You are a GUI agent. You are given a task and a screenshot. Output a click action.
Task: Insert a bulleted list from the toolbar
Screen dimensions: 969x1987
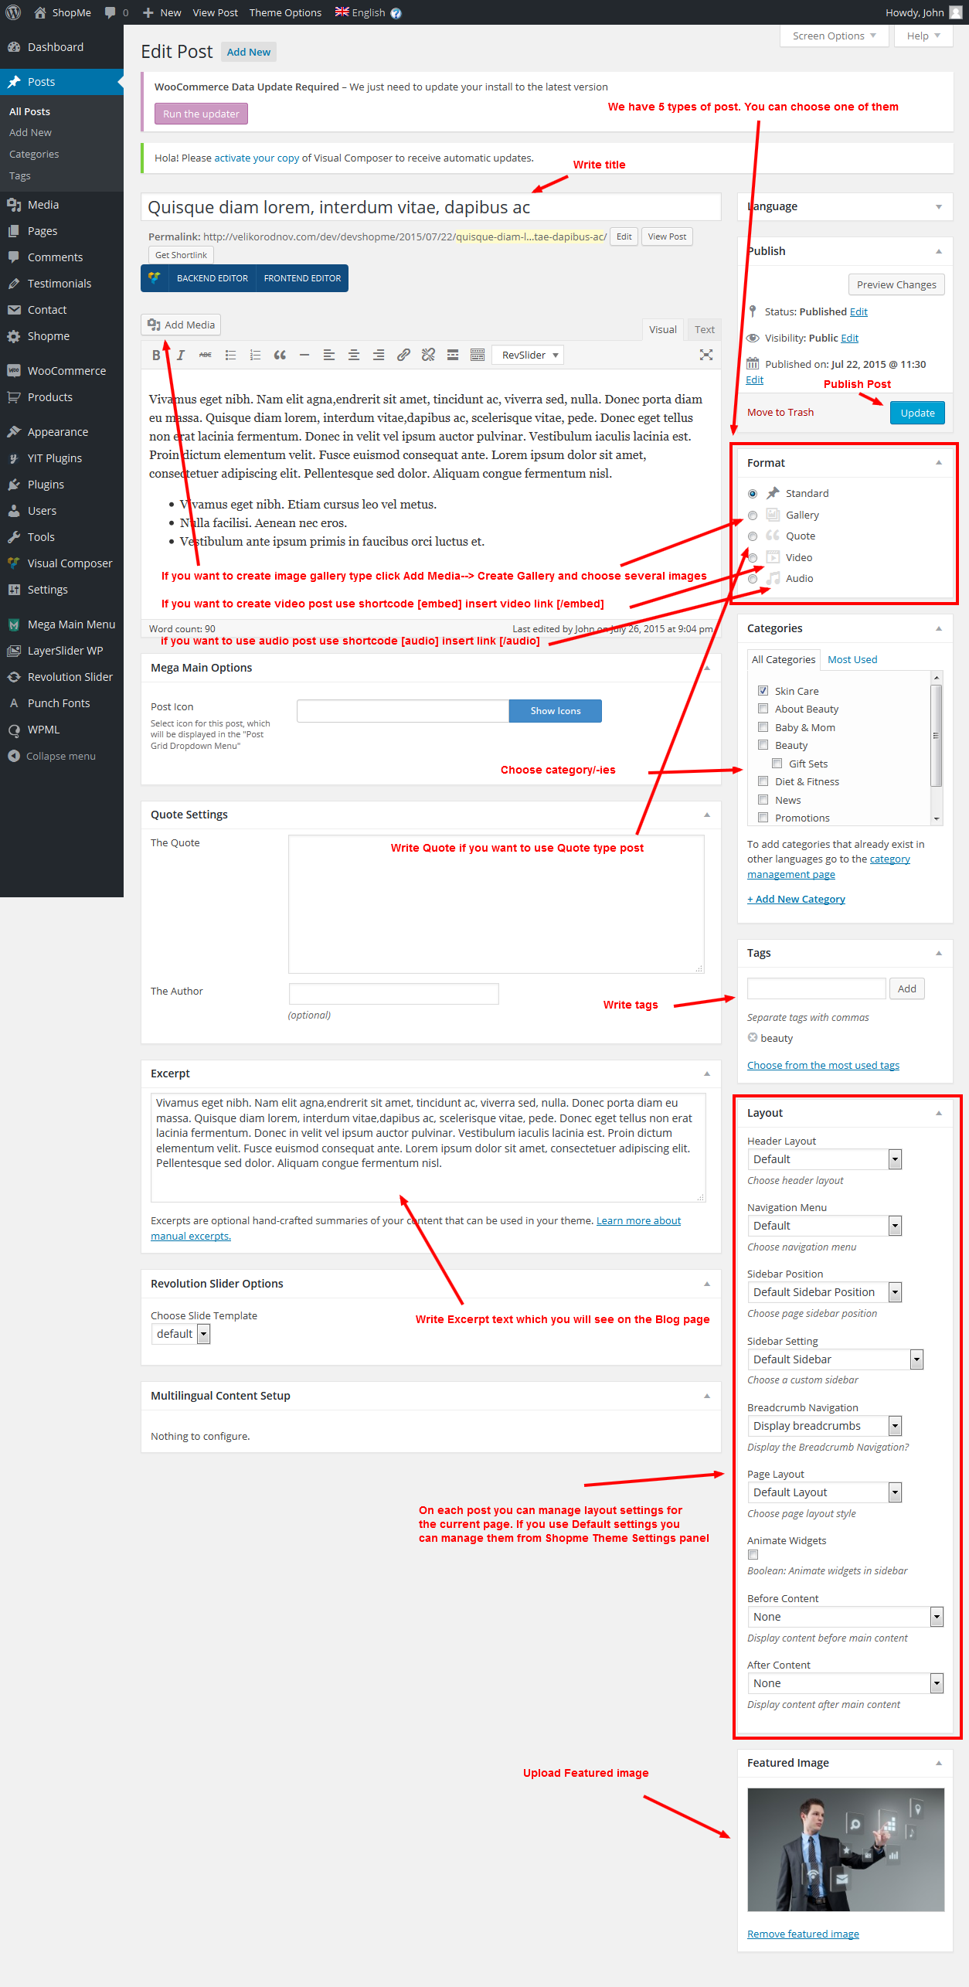coord(230,355)
